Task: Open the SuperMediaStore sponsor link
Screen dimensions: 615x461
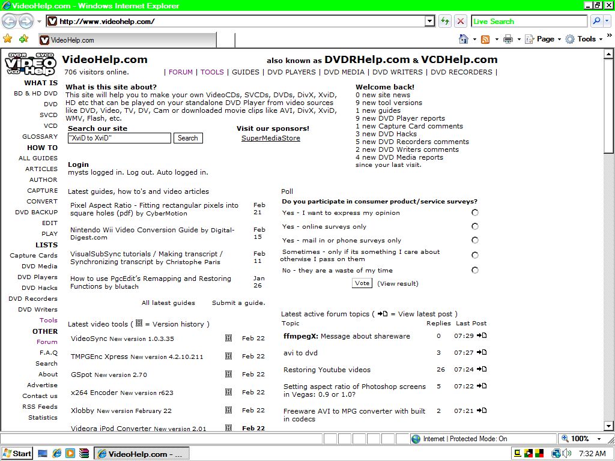Action: point(271,138)
